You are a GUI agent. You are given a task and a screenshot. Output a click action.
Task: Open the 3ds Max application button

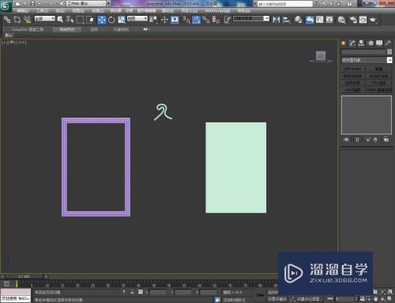tap(6, 6)
